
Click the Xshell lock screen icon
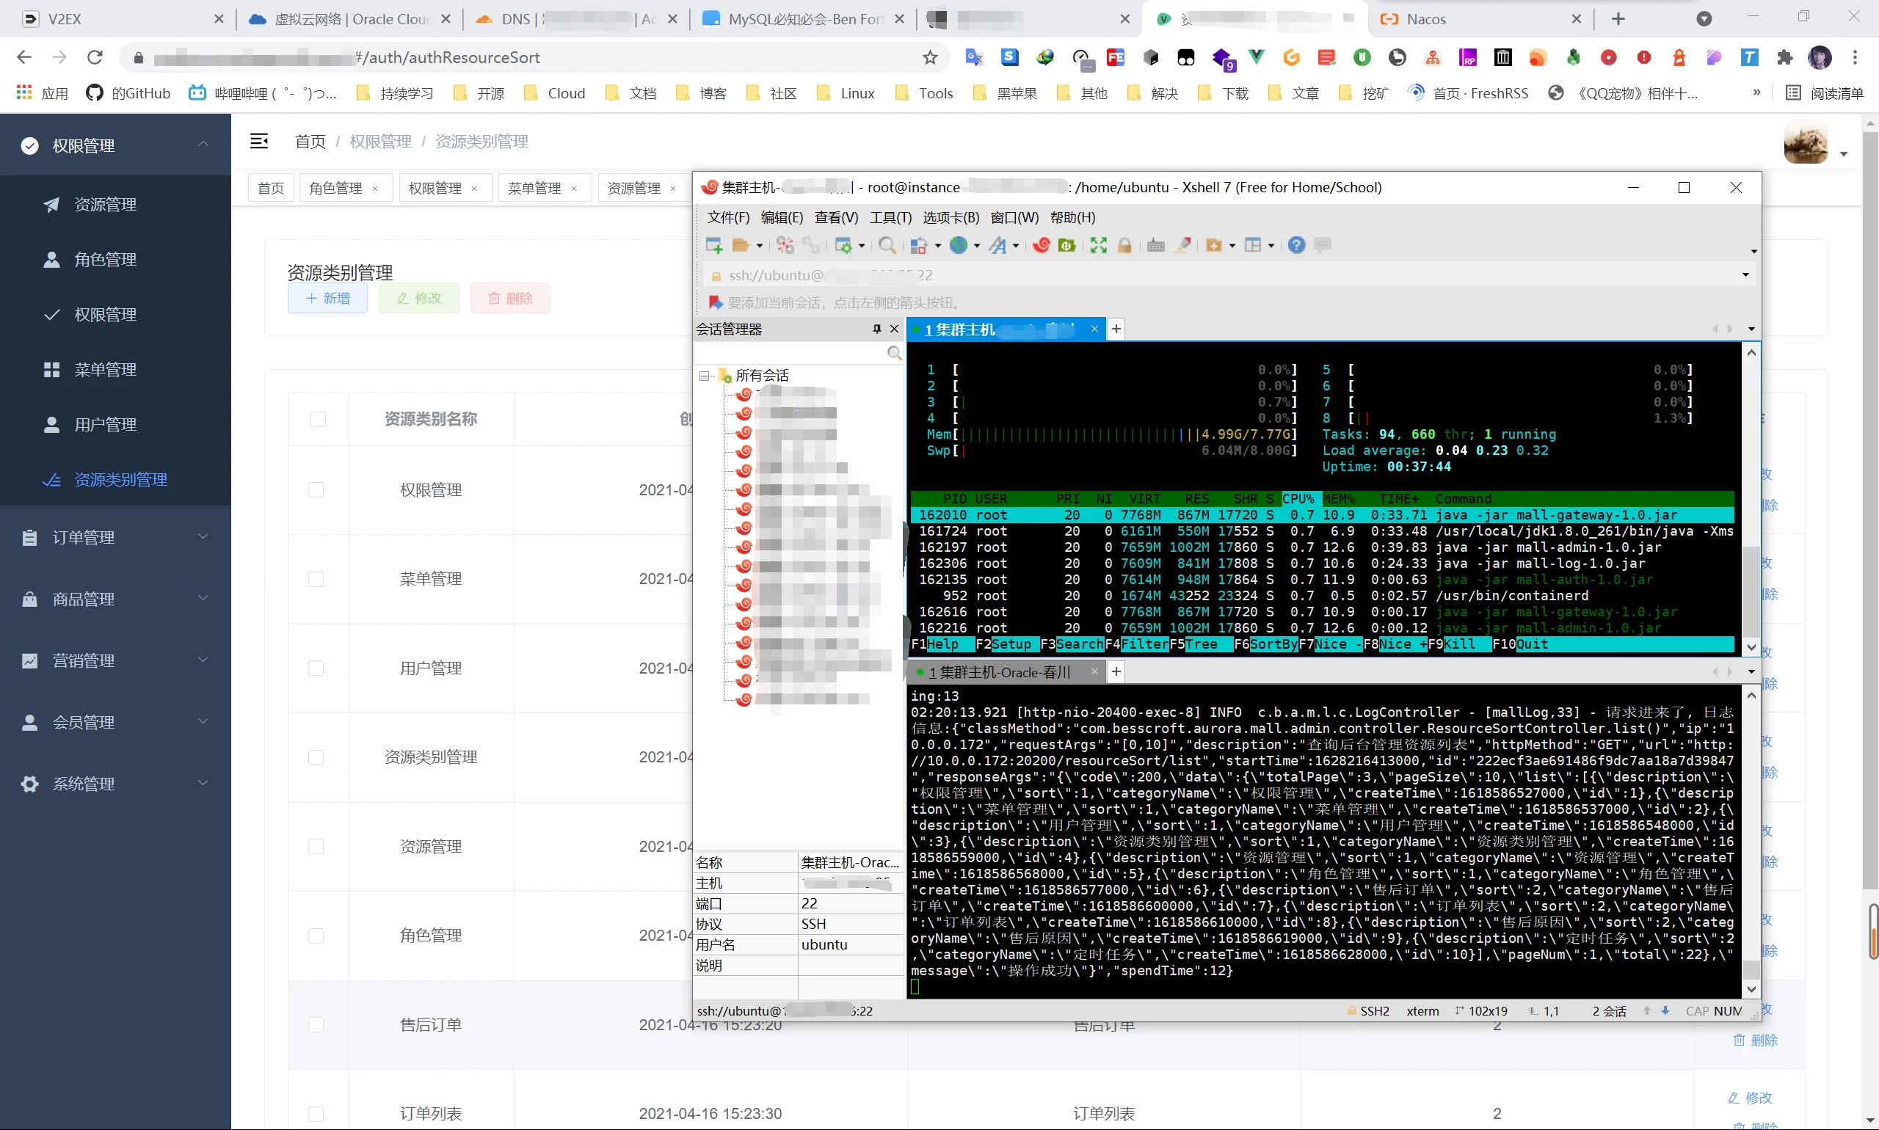click(1124, 245)
